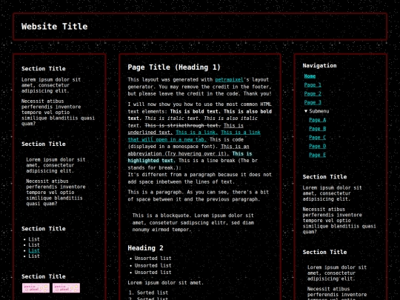Click the bold text 'This is bold text.'
The width and height of the screenshot is (400, 300).
point(196,111)
